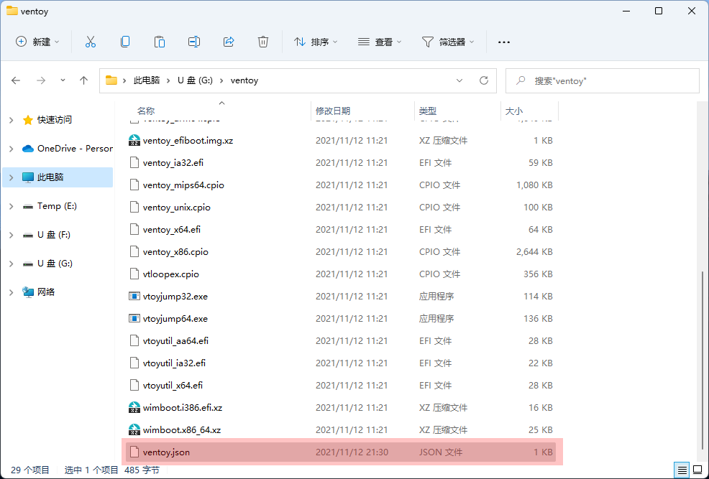Click the search "ventoy" input box
Screen dimensions: 709x479
(603, 81)
